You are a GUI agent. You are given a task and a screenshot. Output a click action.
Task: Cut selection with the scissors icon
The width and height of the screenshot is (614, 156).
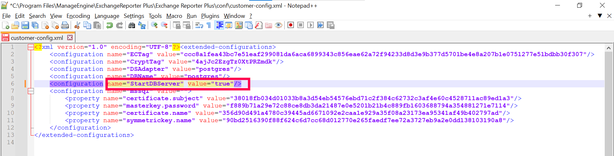pos(77,25)
